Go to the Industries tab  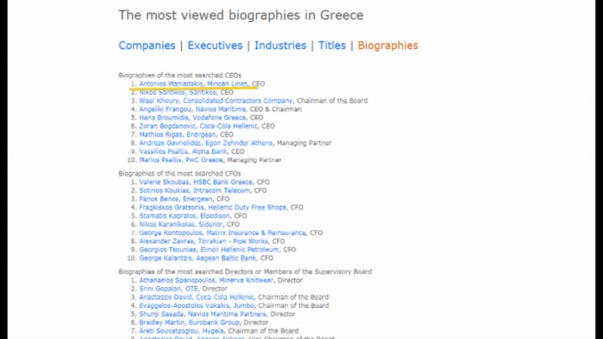[280, 45]
